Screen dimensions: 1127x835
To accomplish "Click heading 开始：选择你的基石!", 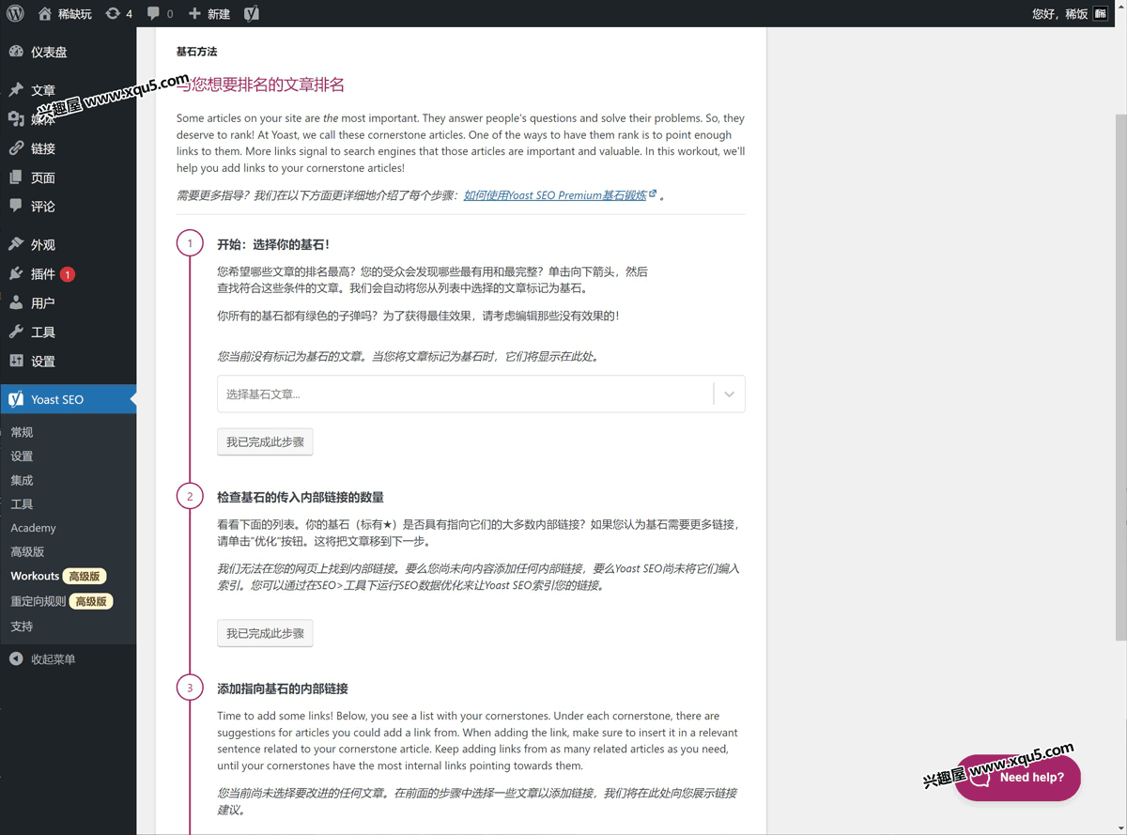I will (x=273, y=244).
